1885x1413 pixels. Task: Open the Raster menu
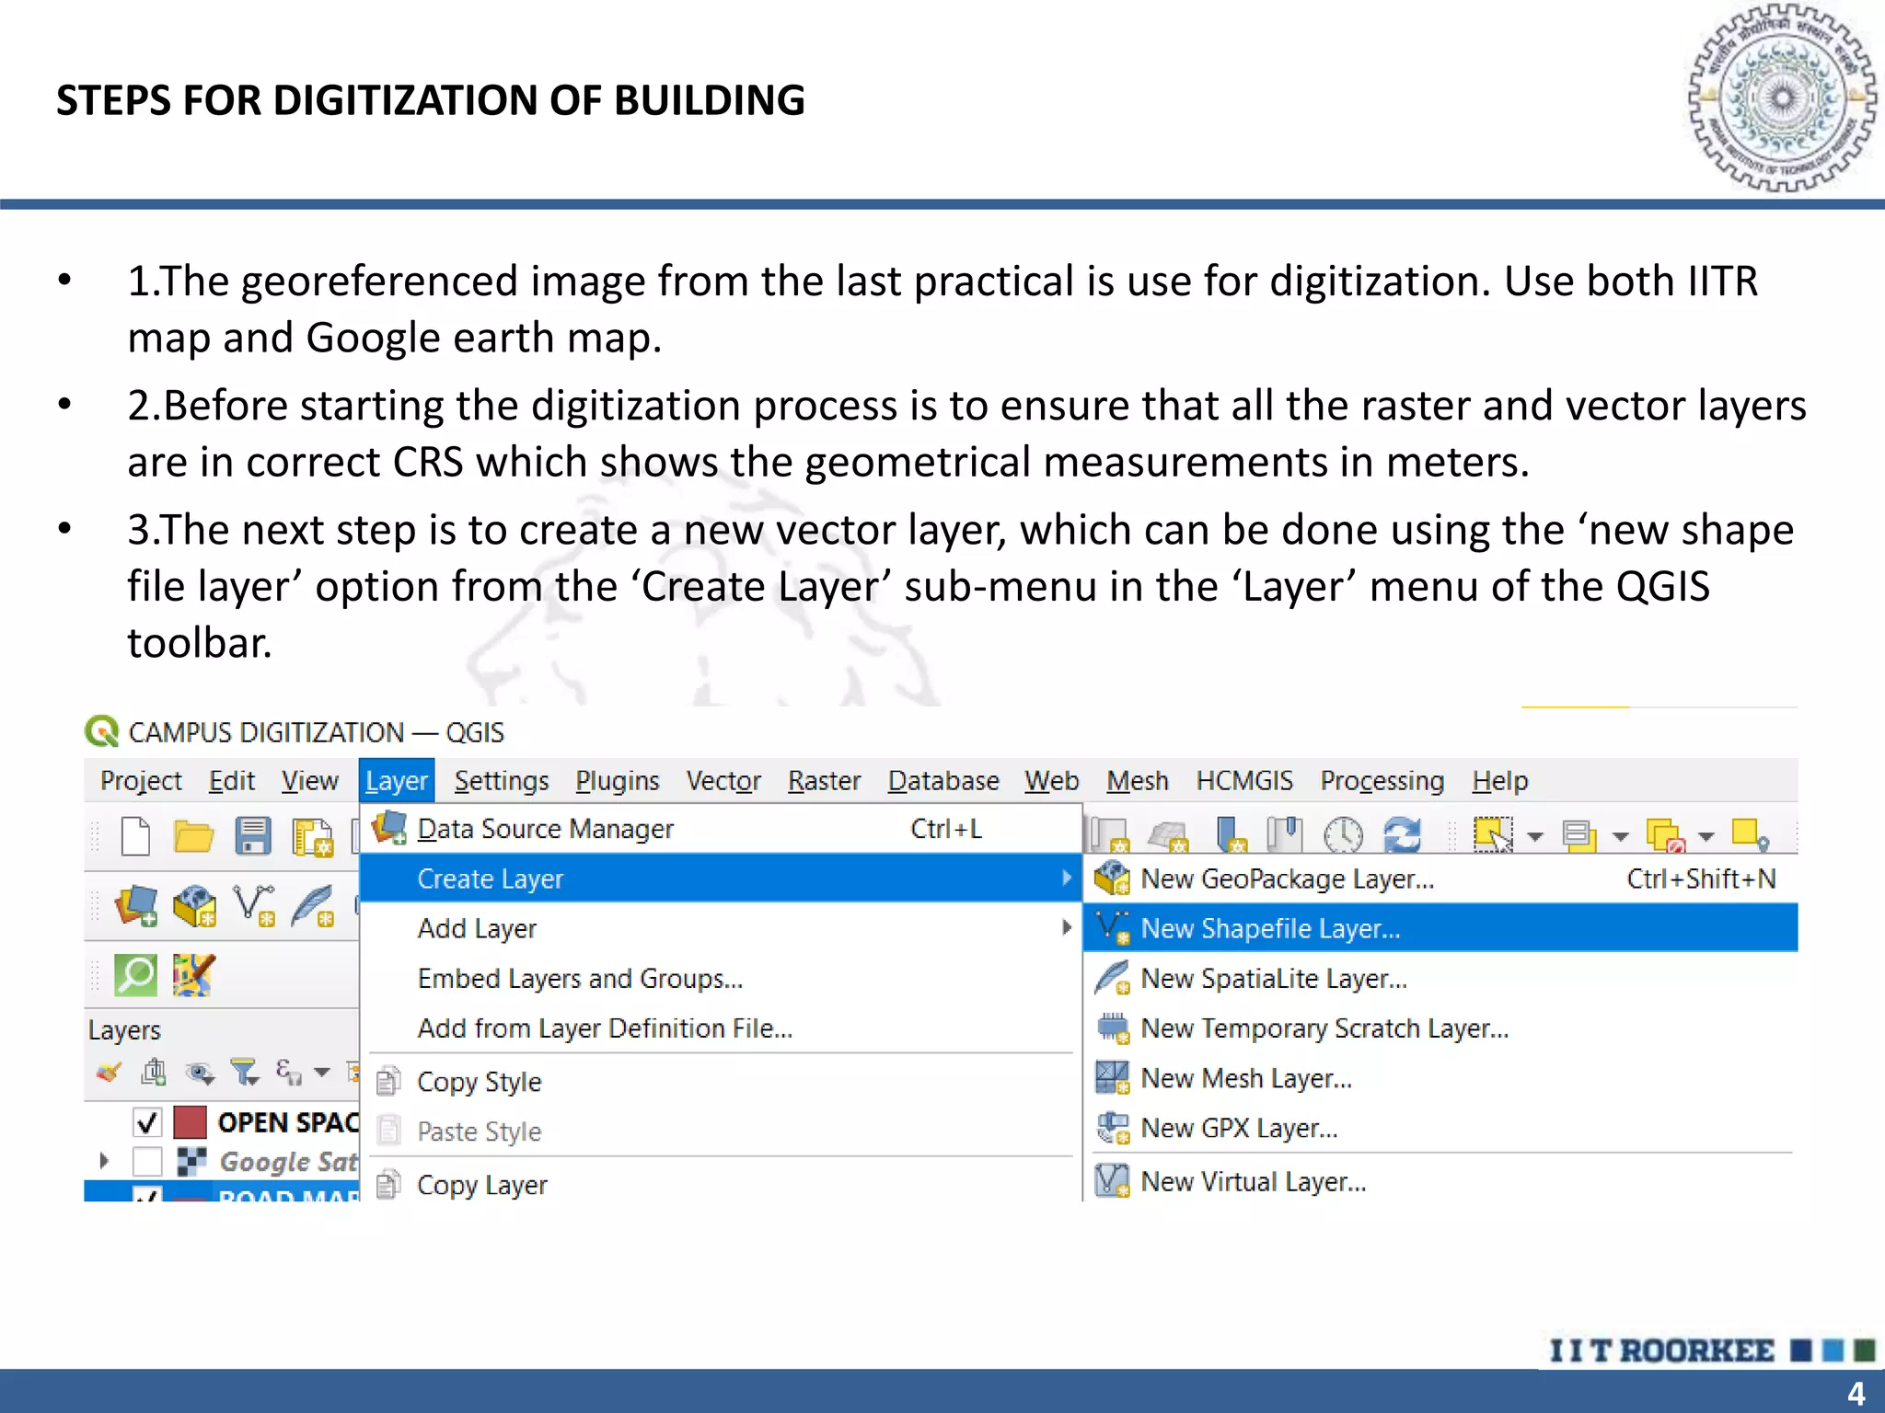824,781
